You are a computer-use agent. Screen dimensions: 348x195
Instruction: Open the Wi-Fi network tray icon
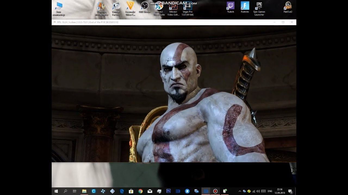pyautogui.click(x=253, y=191)
